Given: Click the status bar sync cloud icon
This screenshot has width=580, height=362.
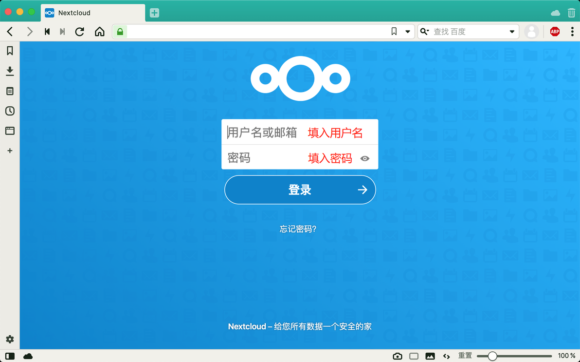Looking at the screenshot, I should click(x=28, y=356).
